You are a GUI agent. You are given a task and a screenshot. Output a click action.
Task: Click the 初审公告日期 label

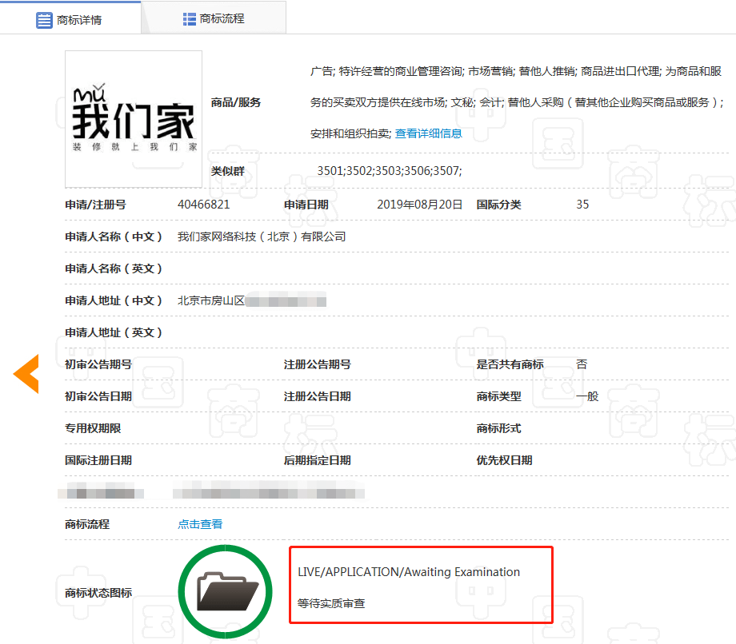pos(98,396)
